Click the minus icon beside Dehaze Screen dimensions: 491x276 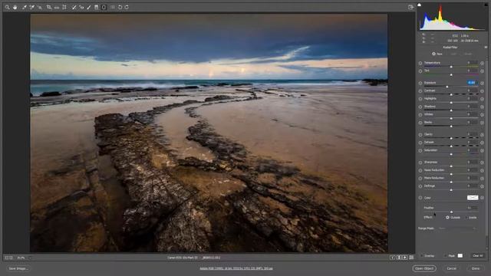pyautogui.click(x=420, y=143)
